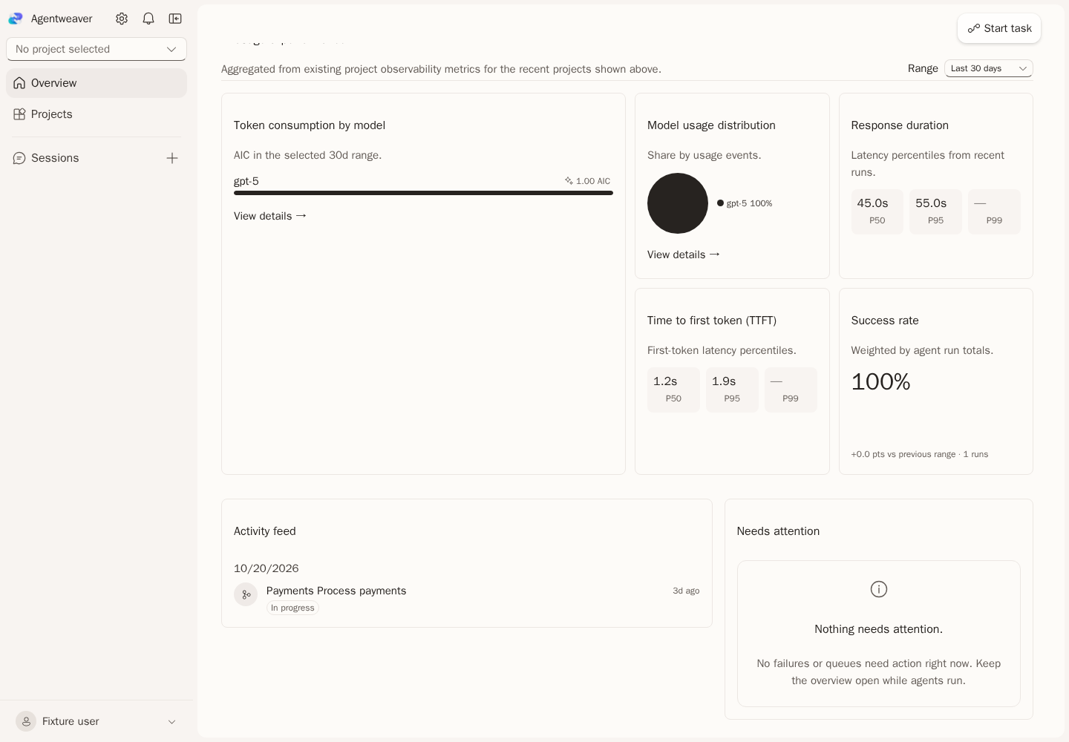Click the In progress status badge
The image size is (1069, 742).
pyautogui.click(x=292, y=608)
